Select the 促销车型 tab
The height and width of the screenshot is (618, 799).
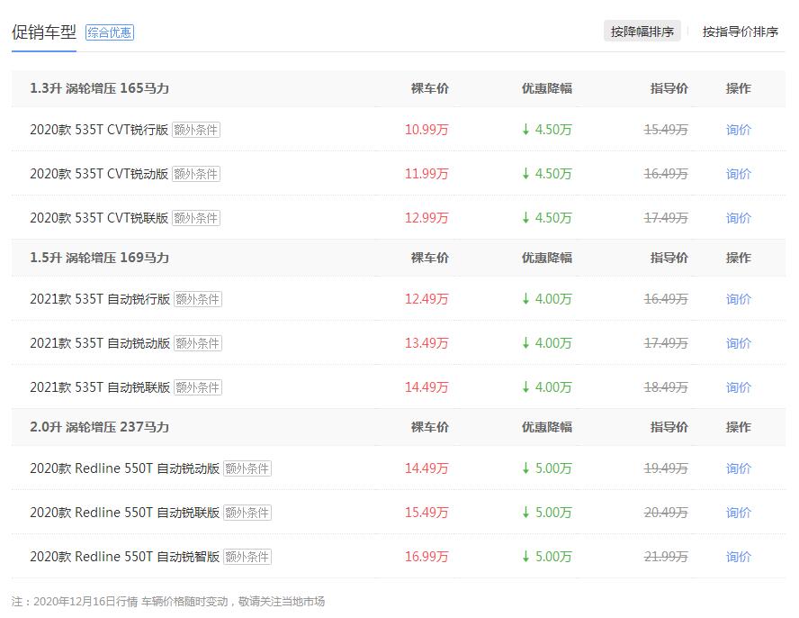[44, 32]
